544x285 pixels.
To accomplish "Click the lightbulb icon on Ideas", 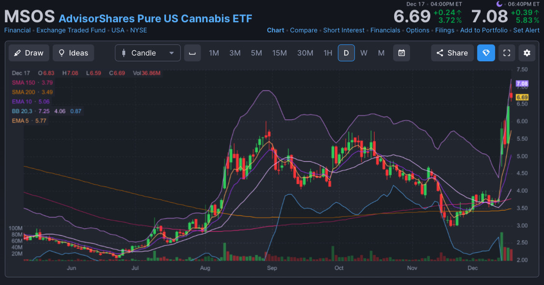I will coord(61,53).
